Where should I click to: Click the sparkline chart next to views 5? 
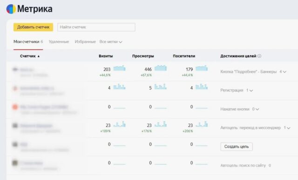tap(160, 87)
